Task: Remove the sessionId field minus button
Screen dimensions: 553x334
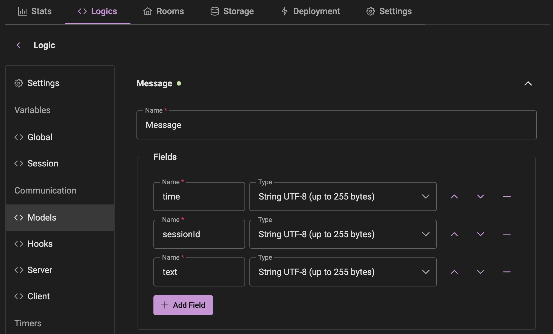Action: click(x=507, y=234)
